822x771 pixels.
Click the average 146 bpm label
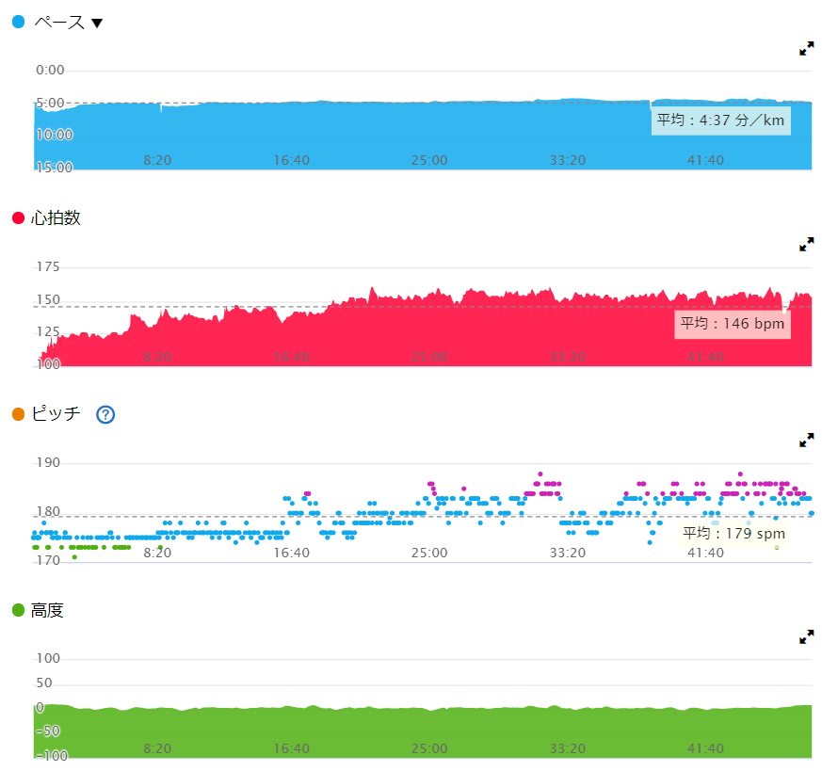[733, 324]
